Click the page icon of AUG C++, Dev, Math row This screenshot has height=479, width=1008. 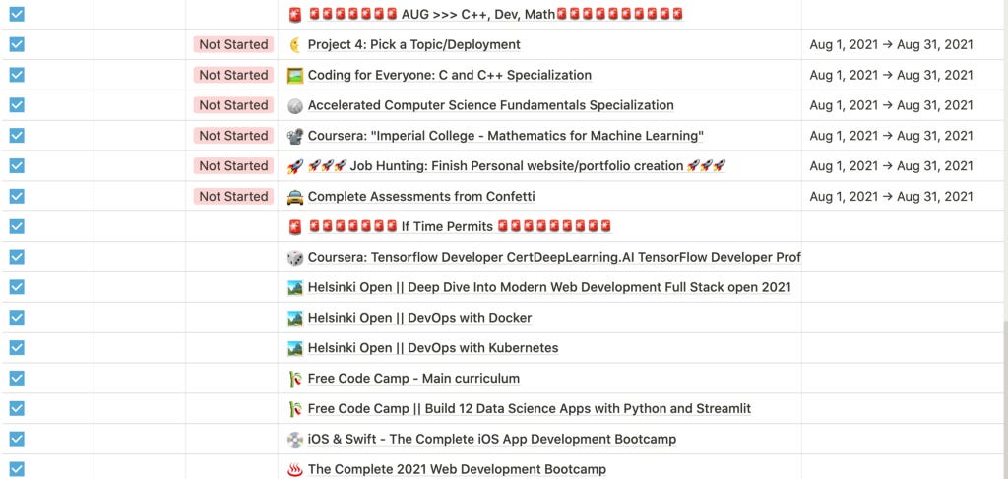point(294,14)
